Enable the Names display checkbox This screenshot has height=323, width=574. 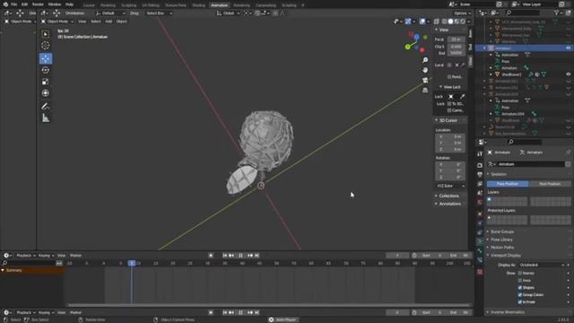pos(520,273)
